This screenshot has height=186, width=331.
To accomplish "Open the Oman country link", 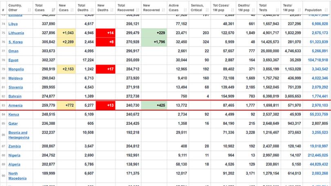I will click(13, 51).
